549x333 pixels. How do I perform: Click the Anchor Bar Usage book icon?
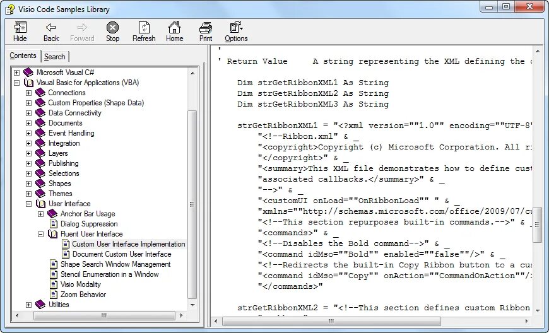point(52,213)
